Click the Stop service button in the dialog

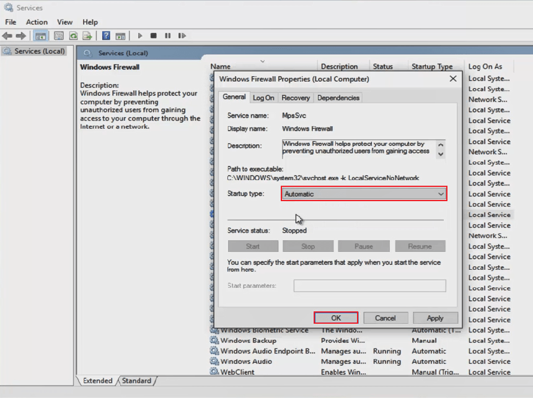click(308, 246)
